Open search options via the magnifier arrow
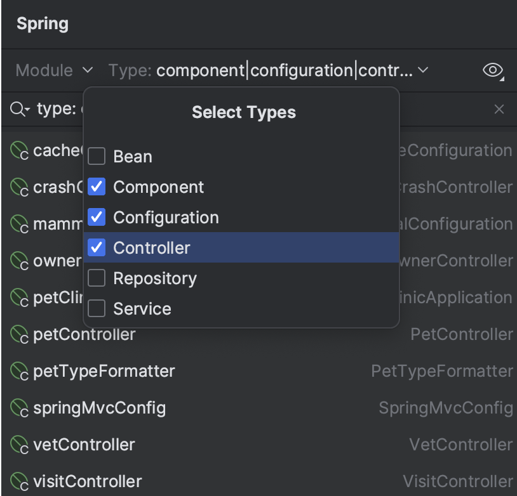Screen dimensions: 517x496 click(x=19, y=108)
